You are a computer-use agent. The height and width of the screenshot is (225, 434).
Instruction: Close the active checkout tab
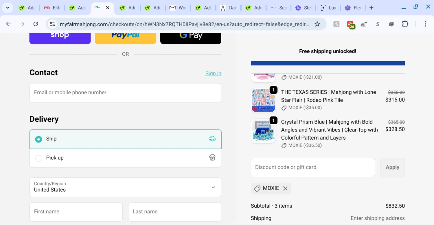click(x=108, y=8)
